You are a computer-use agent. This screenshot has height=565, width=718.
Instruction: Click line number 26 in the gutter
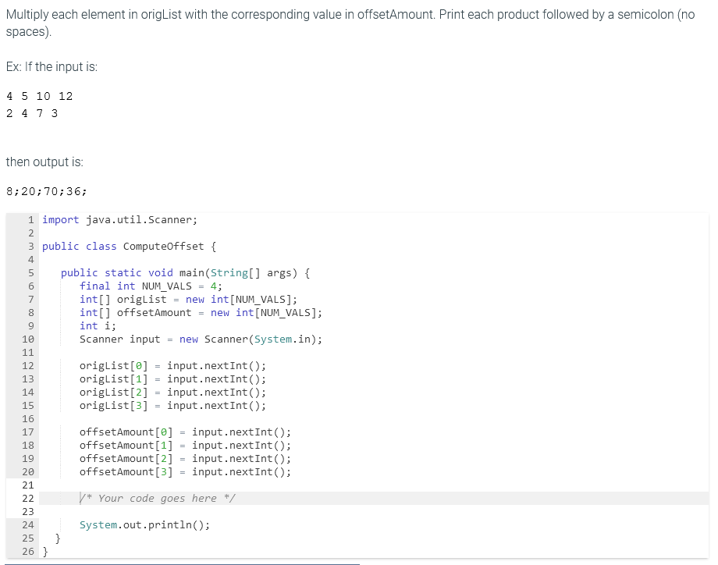click(28, 551)
